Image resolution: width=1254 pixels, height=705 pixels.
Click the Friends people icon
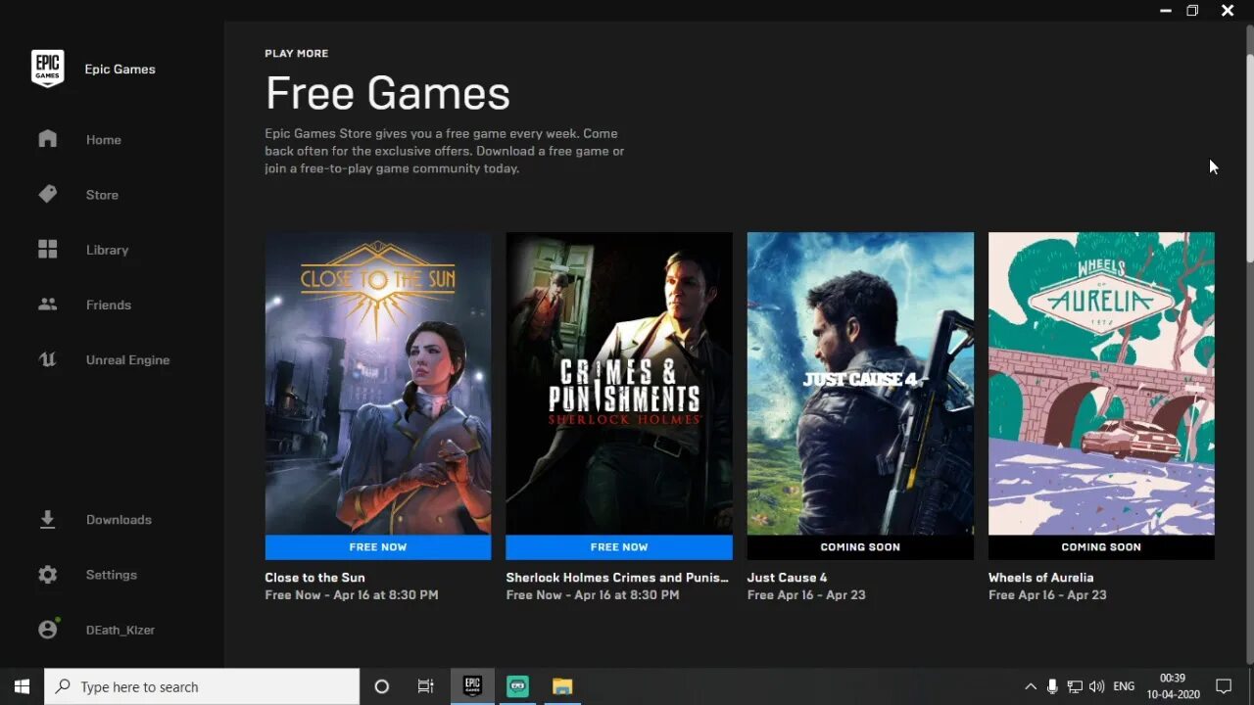click(x=47, y=305)
